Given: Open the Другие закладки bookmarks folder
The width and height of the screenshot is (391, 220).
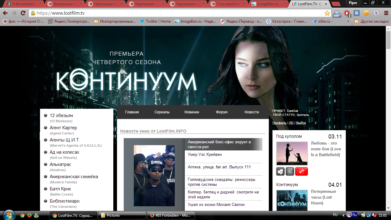Looking at the screenshot, I should coord(371,21).
